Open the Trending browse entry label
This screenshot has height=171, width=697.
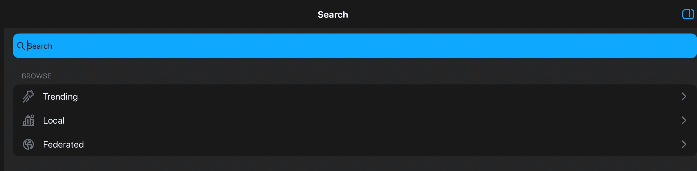point(61,97)
